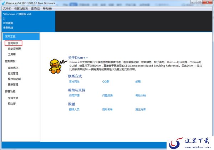The height and width of the screenshot is (150, 214).
Task: Click the 帮助与支持 heading
Action: click(77, 90)
